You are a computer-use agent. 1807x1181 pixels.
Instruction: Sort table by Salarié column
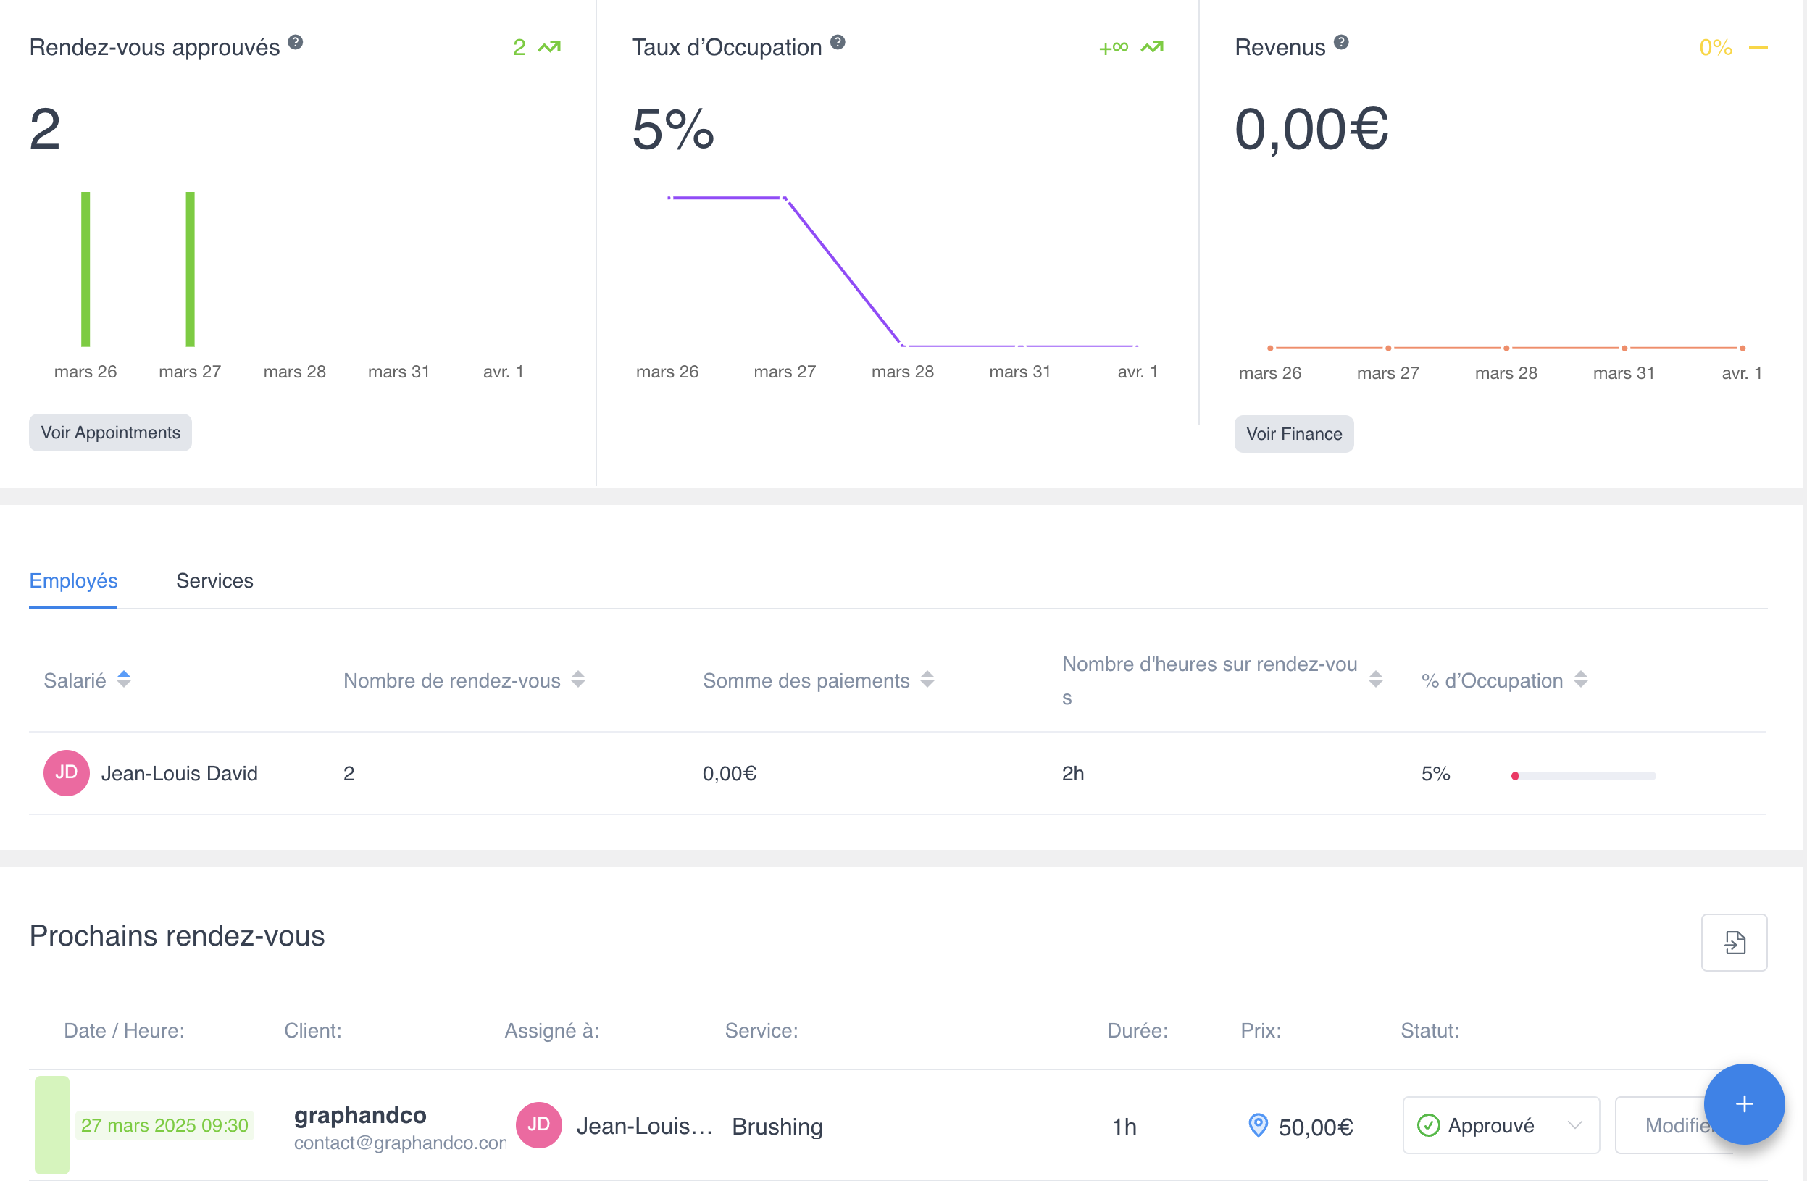click(x=124, y=679)
